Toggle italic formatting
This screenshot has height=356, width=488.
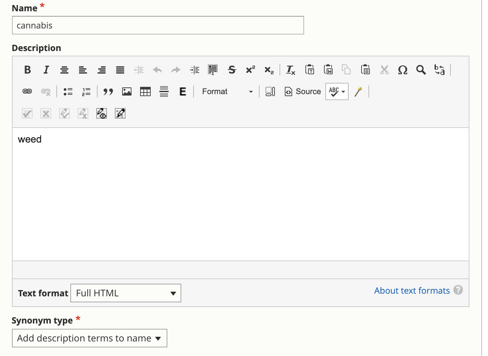[x=46, y=70]
